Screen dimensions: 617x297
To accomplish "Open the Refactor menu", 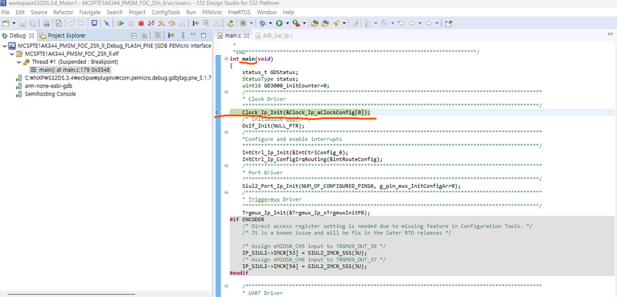I will click(x=63, y=12).
